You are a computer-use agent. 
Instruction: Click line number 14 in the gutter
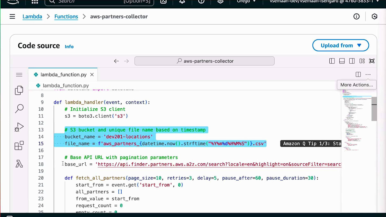click(41, 137)
